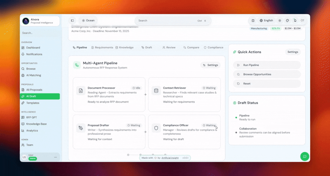Open the OT user avatar menu
This screenshot has height=176, width=330.
pyautogui.click(x=302, y=21)
